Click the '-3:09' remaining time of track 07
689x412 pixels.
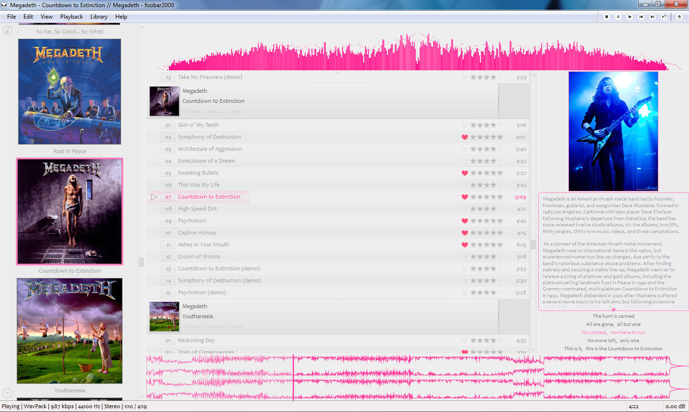tap(520, 197)
